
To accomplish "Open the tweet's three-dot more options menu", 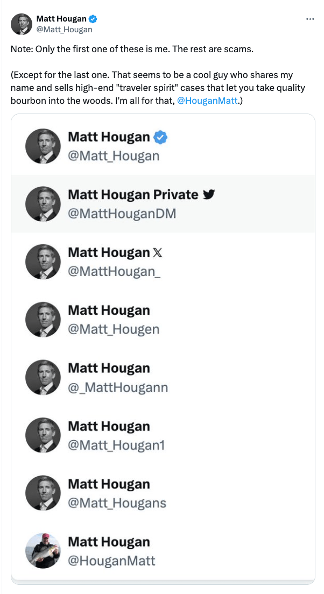I will point(309,19).
